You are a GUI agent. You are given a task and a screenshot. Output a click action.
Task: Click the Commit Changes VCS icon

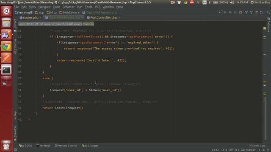pyautogui.click(x=251, y=12)
